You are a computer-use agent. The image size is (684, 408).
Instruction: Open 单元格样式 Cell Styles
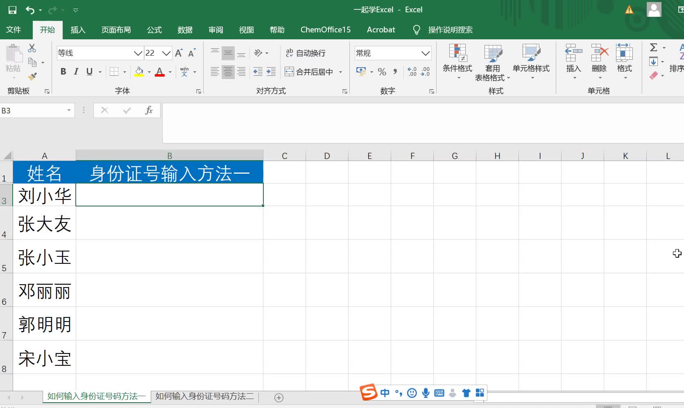pyautogui.click(x=531, y=62)
